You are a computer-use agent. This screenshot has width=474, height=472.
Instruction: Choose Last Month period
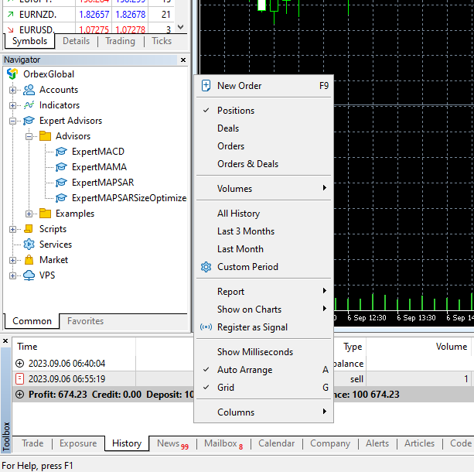tap(264, 249)
